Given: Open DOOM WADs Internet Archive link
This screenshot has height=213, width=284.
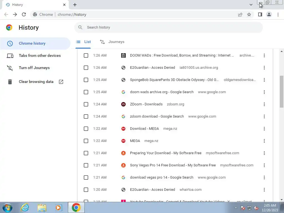Looking at the screenshot, I should click(182, 55).
